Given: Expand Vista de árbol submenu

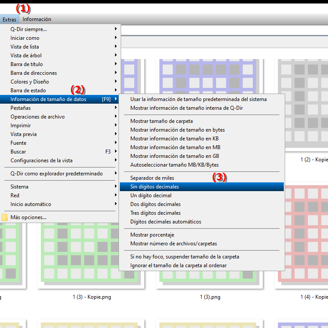Looking at the screenshot, I should coord(60,56).
